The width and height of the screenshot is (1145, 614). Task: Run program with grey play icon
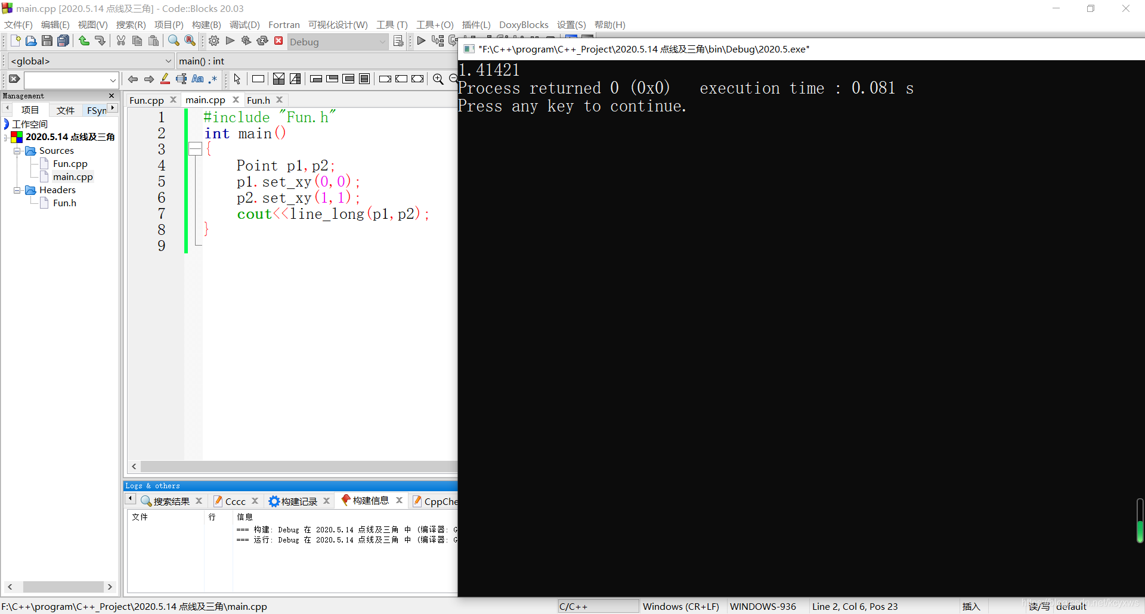(x=230, y=41)
